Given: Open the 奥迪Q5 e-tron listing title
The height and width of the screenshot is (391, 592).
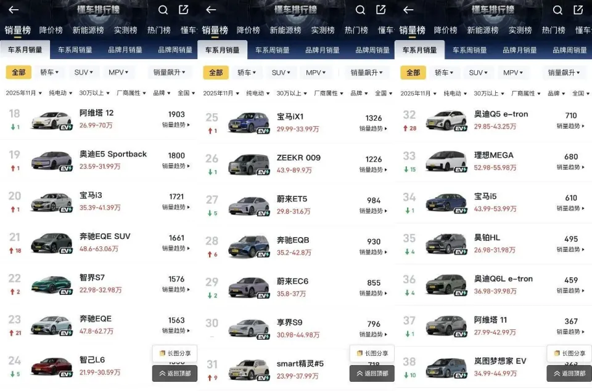Looking at the screenshot, I should pyautogui.click(x=501, y=115).
